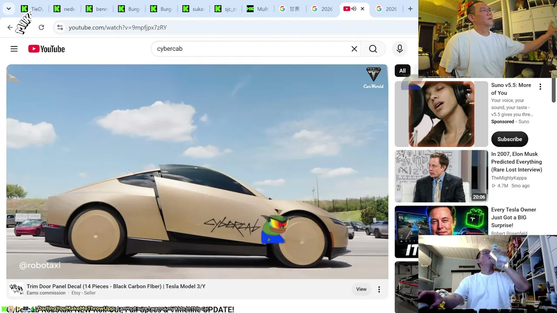
Task: Open the tab search chevron
Action: [x=8, y=9]
